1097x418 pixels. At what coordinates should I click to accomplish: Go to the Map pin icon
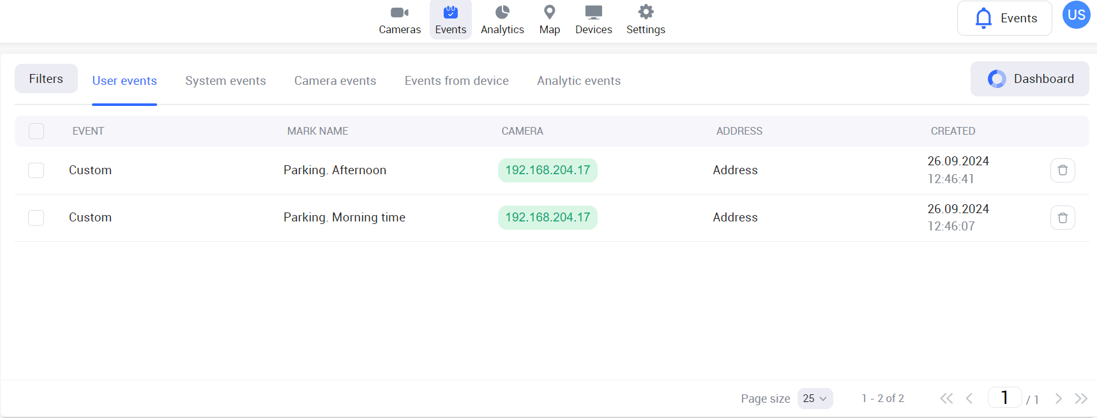click(549, 13)
